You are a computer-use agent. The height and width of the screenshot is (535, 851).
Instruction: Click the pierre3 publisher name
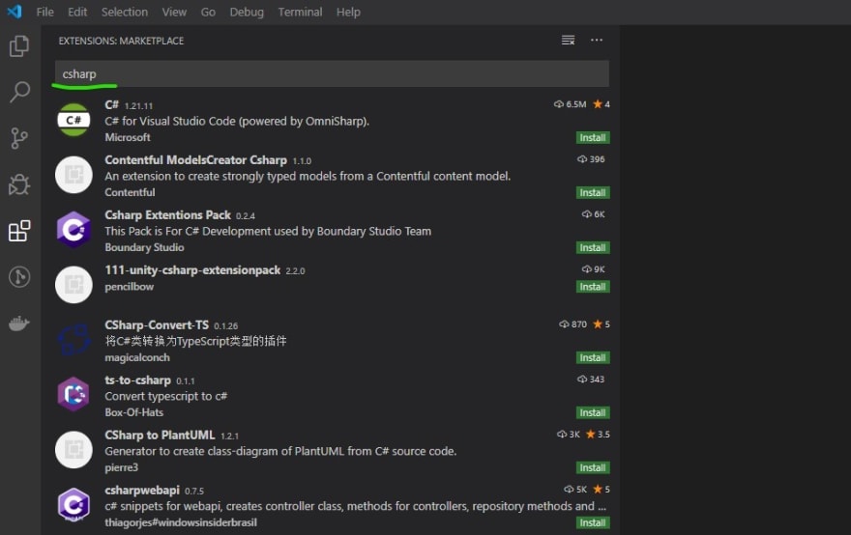tap(122, 467)
